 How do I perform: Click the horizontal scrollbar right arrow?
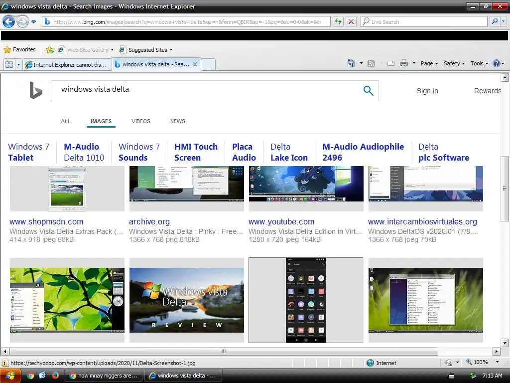(497, 352)
